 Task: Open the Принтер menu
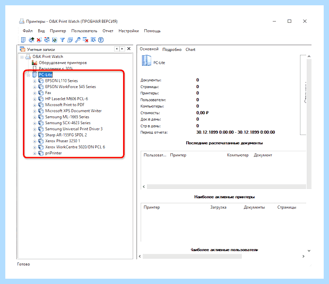click(58, 31)
